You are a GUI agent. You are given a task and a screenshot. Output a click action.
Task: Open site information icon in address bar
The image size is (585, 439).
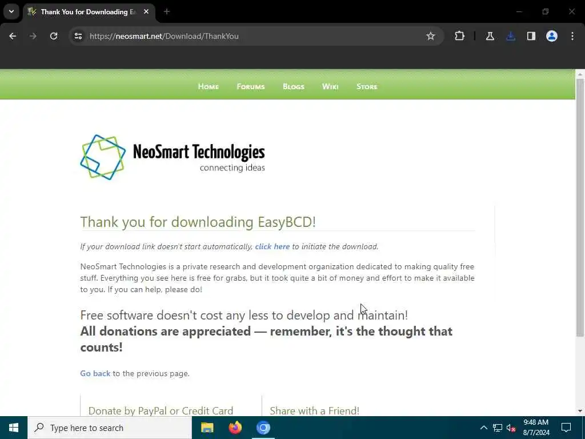pyautogui.click(x=78, y=36)
